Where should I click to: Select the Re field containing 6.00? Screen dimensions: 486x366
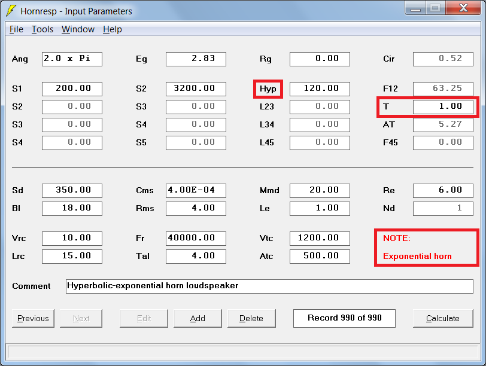tap(444, 191)
